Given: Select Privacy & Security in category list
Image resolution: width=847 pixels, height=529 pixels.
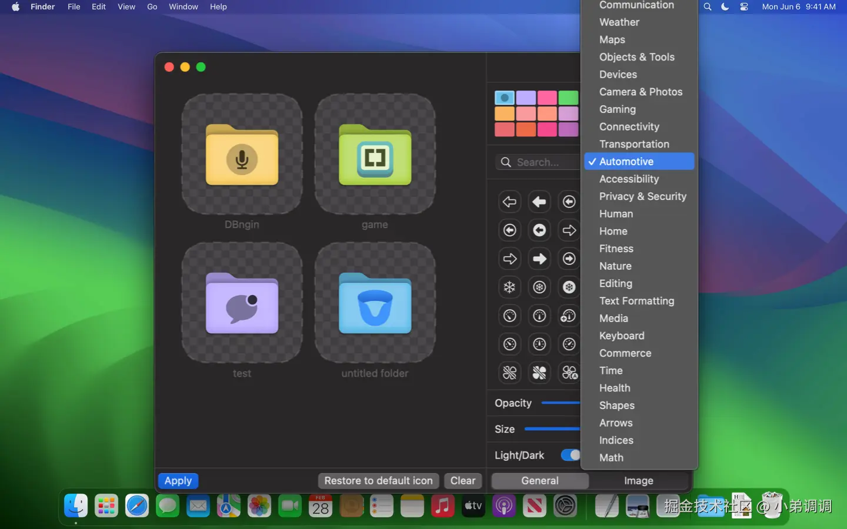Looking at the screenshot, I should (x=642, y=196).
